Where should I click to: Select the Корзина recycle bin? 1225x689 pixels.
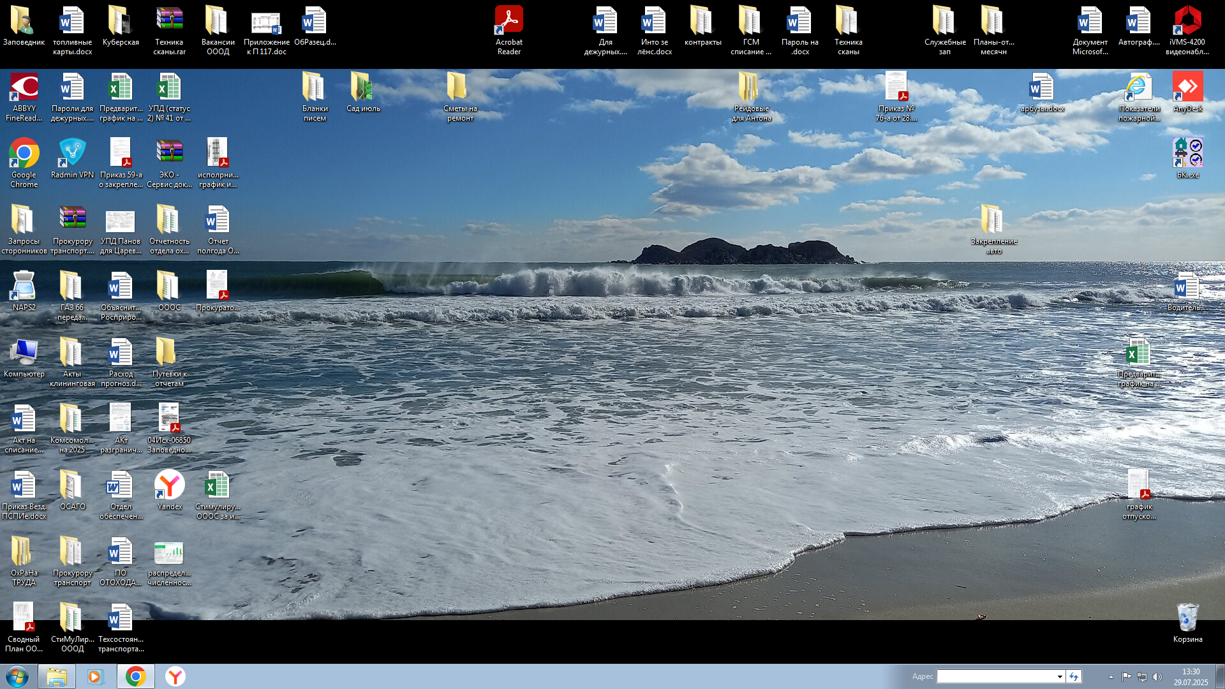coord(1187,618)
